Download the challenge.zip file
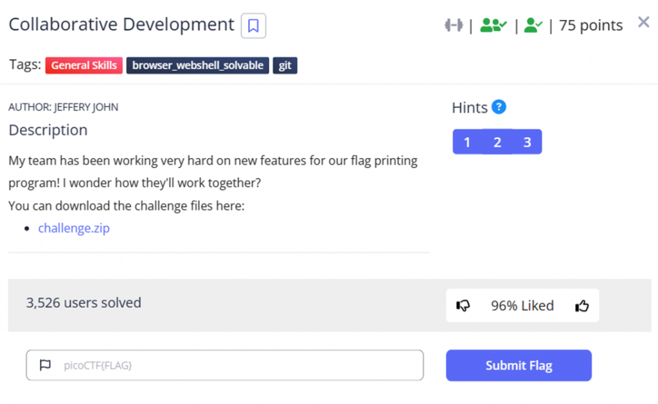The image size is (658, 404). pyautogui.click(x=74, y=228)
